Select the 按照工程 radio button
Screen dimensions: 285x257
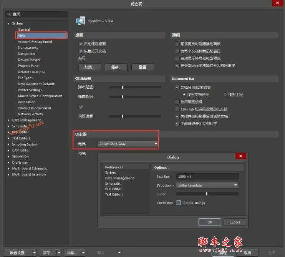[225, 95]
